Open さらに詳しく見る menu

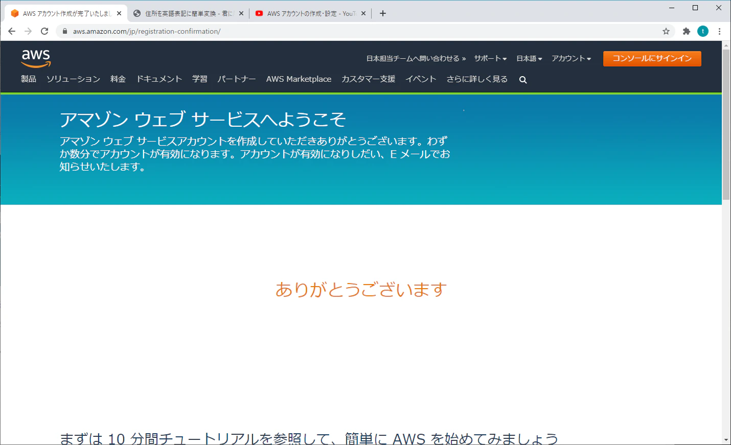(477, 79)
